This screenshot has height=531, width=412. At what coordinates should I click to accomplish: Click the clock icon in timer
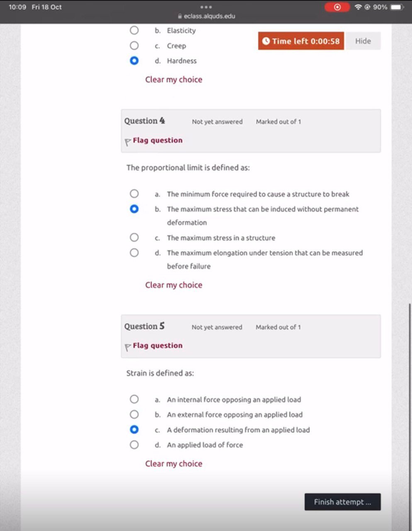266,41
